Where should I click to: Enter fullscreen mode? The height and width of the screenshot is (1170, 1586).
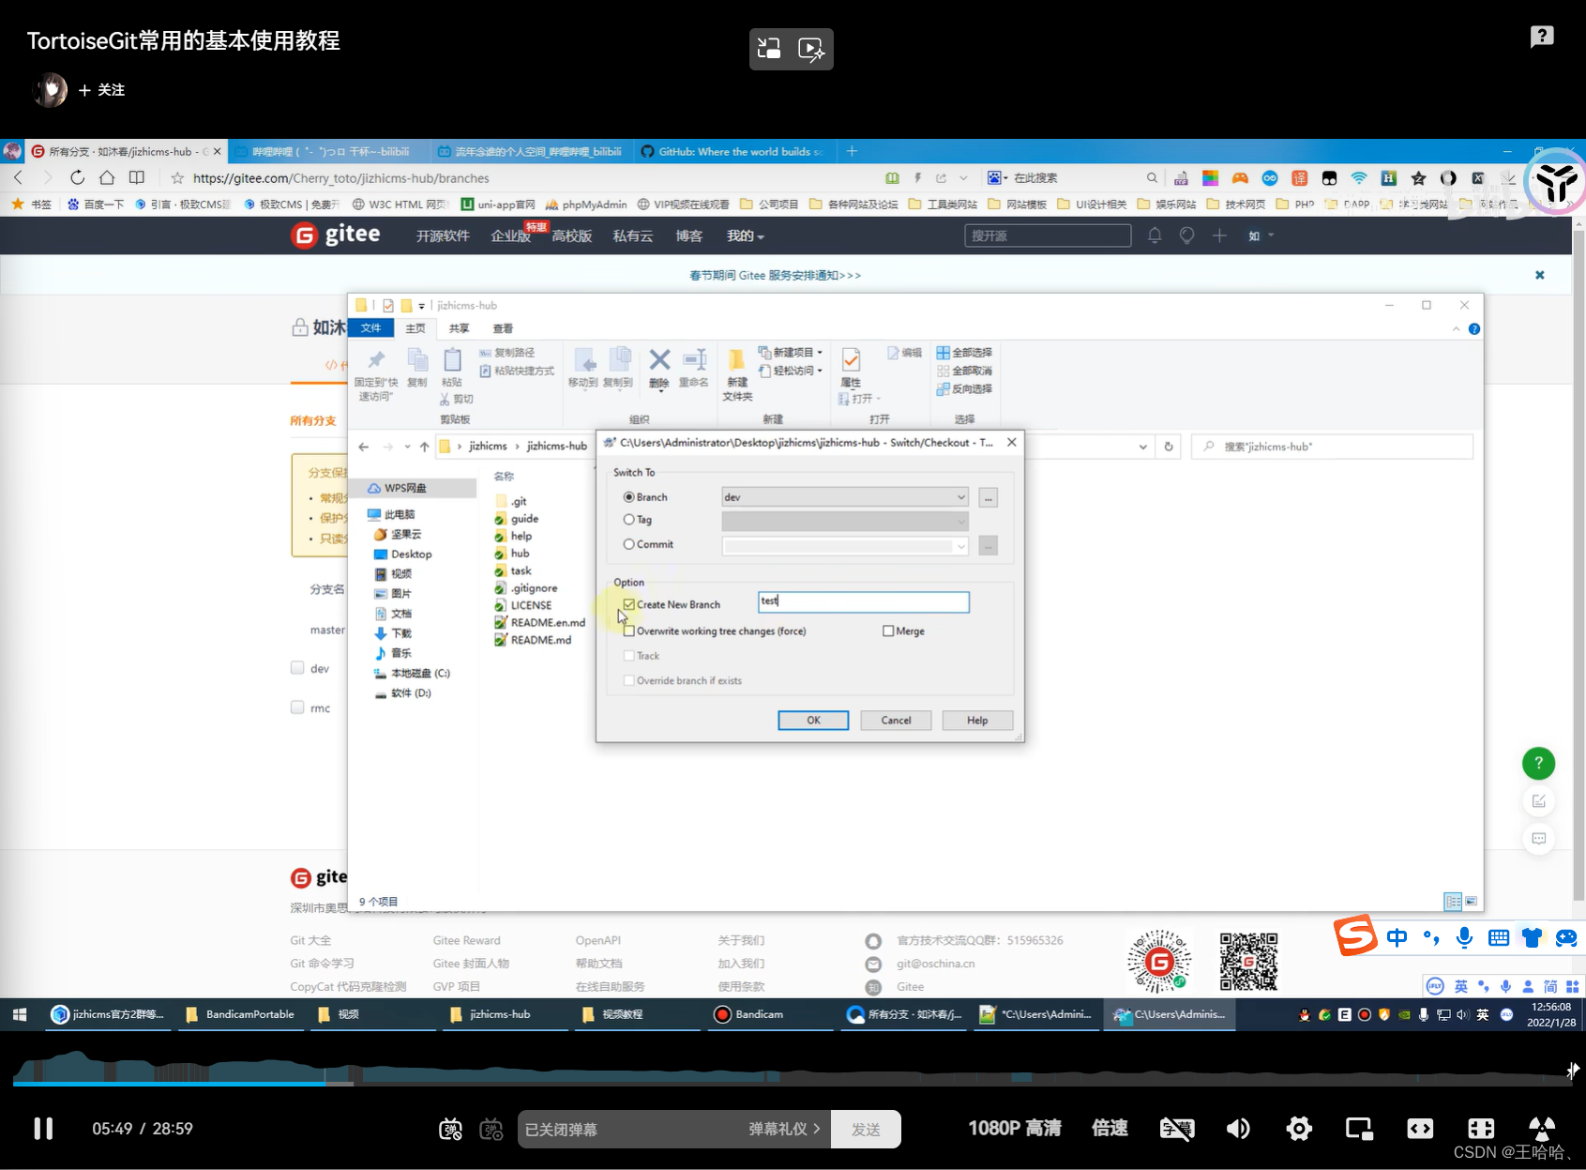coord(1481,1128)
